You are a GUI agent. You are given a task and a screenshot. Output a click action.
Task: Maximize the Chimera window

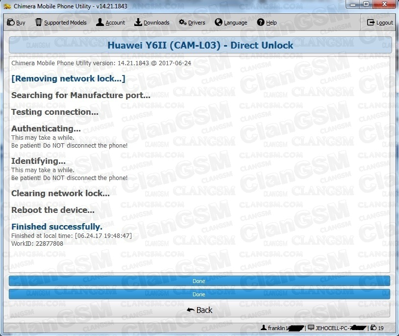(x=366, y=4)
